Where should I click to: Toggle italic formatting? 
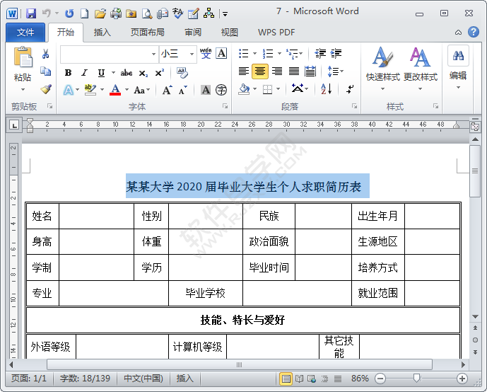[84, 73]
